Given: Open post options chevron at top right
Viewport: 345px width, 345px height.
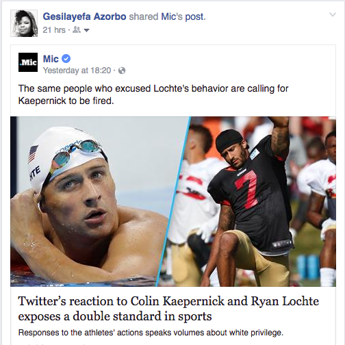Looking at the screenshot, I should [333, 15].
